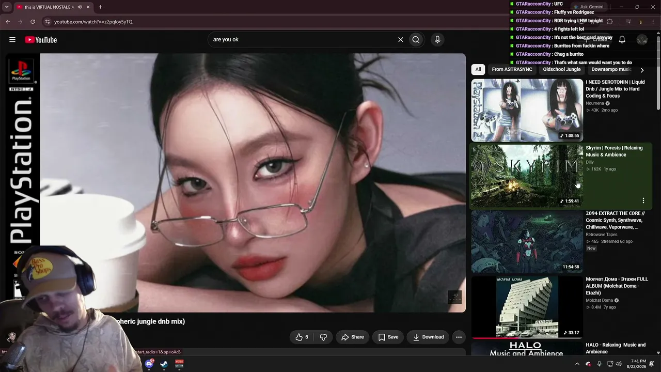
Task: Dislike the video with thumbs down
Action: 323,337
